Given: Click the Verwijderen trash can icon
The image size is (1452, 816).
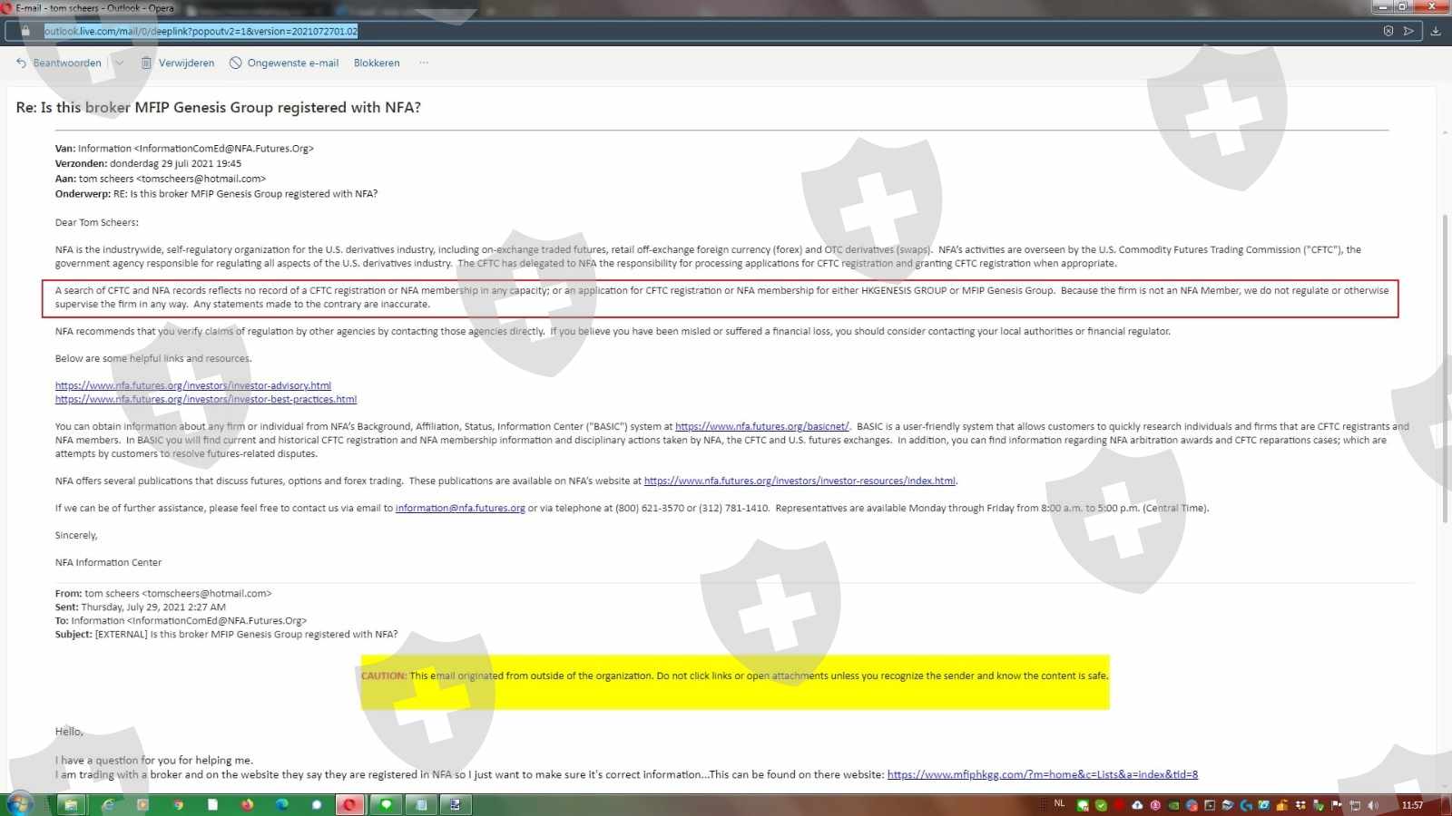Looking at the screenshot, I should tap(146, 63).
